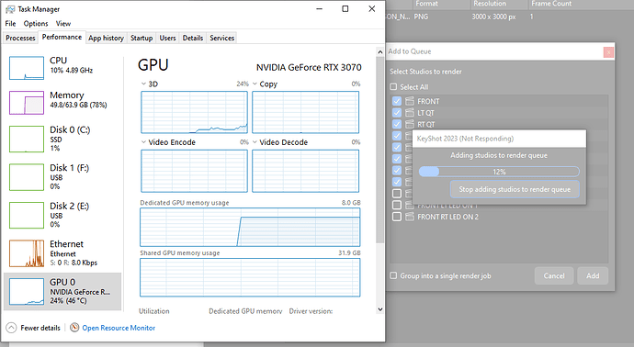Select Disk 0 (C:) graph icon

point(27,139)
